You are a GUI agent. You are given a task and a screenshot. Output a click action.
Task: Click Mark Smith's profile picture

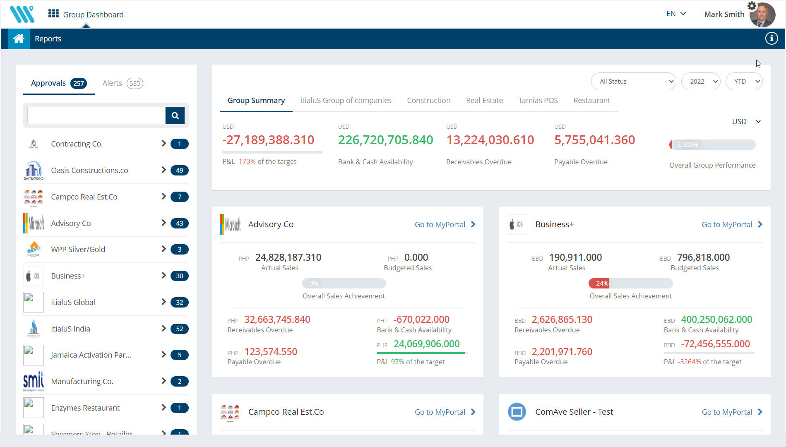click(x=763, y=16)
